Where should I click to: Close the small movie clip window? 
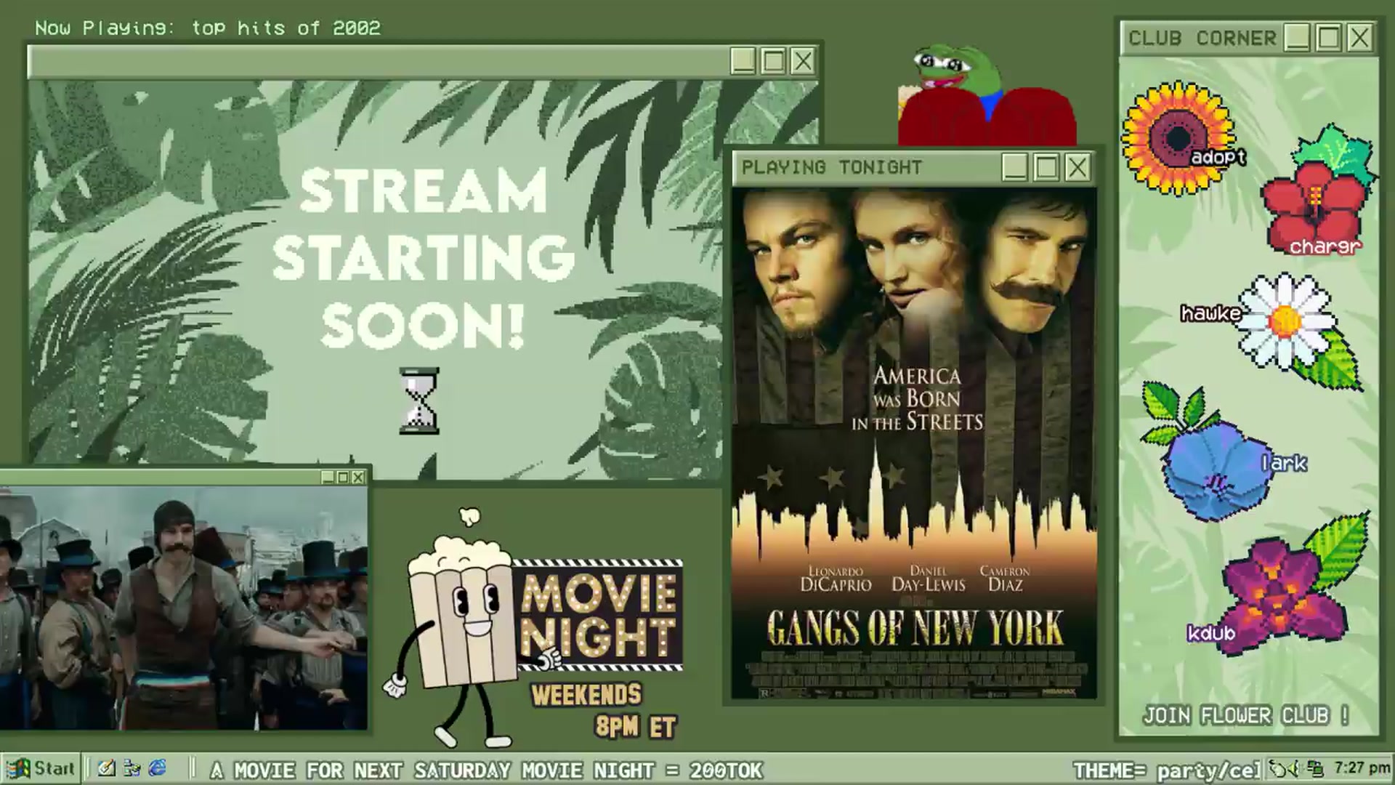[357, 478]
